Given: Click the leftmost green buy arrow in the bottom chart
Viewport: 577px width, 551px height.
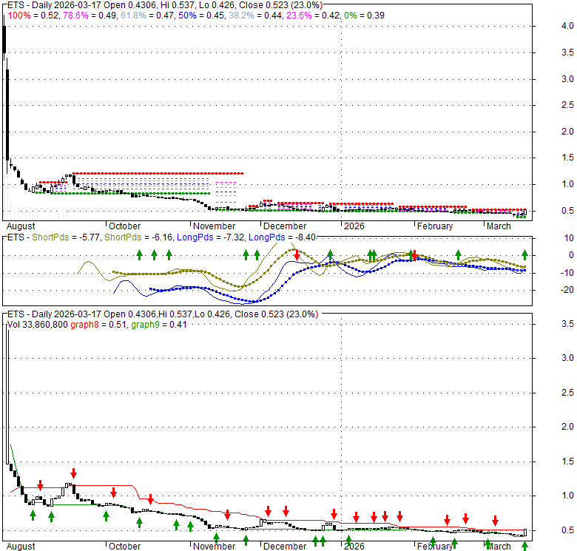Looking at the screenshot, I should coord(33,514).
